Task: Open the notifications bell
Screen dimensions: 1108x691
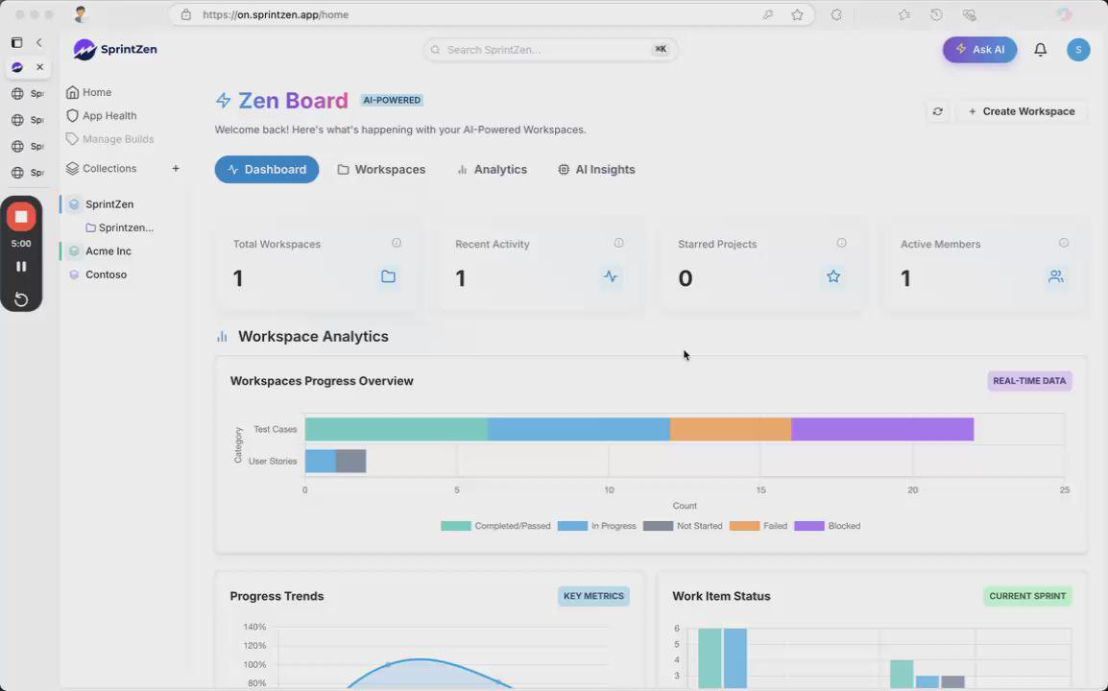Action: click(1040, 50)
